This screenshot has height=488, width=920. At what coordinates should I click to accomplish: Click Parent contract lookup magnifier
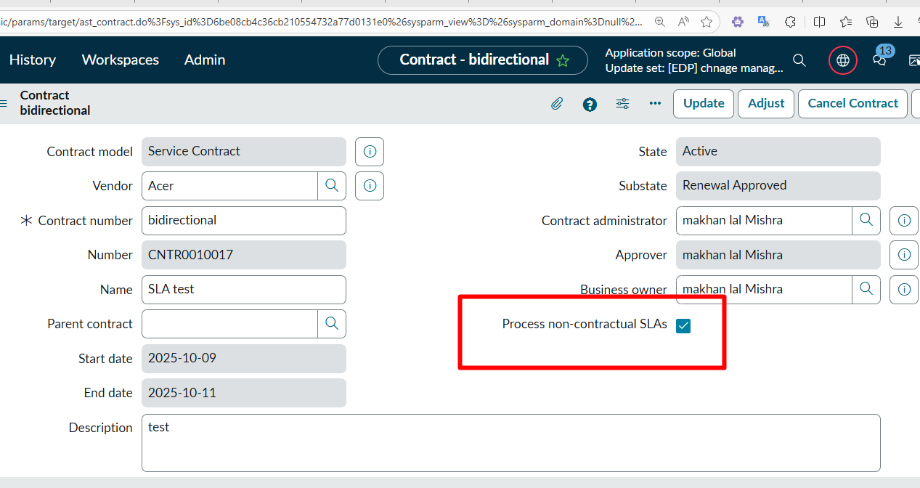[332, 324]
